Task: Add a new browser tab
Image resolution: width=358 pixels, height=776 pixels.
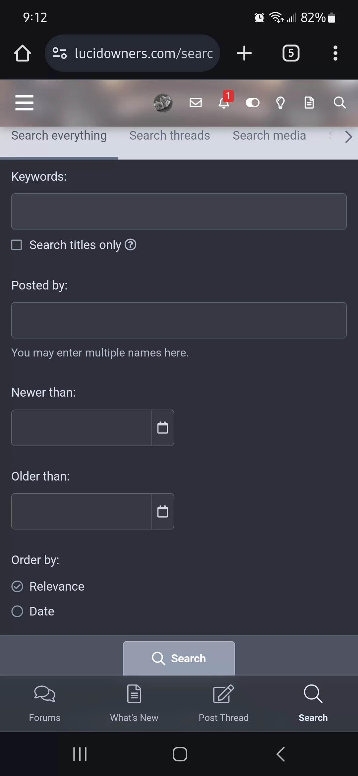Action: 244,53
